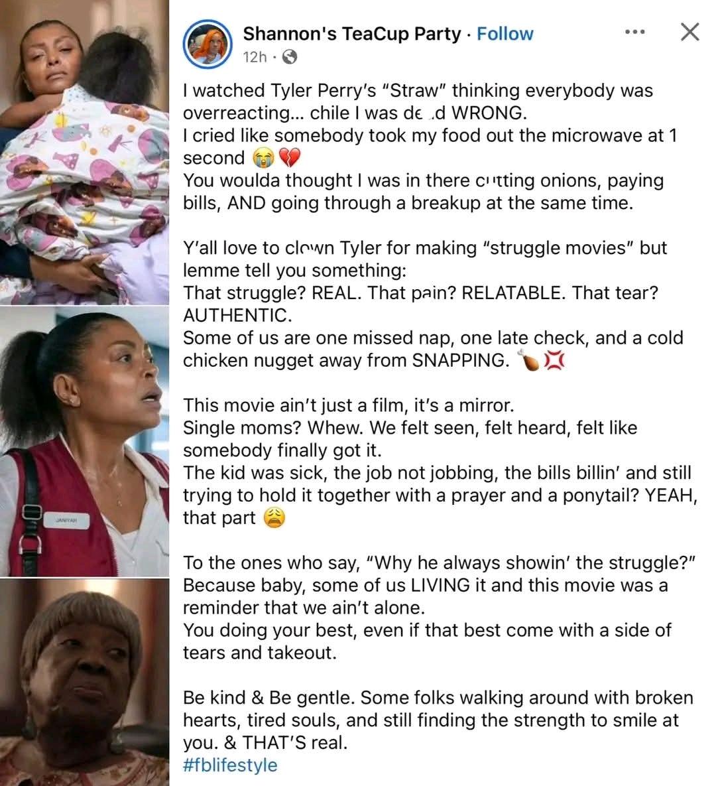Click the red anger symbol emoji
The width and height of the screenshot is (716, 786).
click(x=554, y=360)
